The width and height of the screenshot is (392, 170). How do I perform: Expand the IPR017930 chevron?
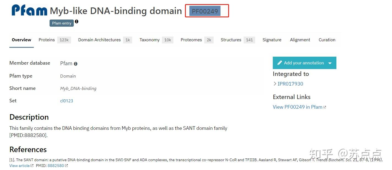click(x=275, y=84)
